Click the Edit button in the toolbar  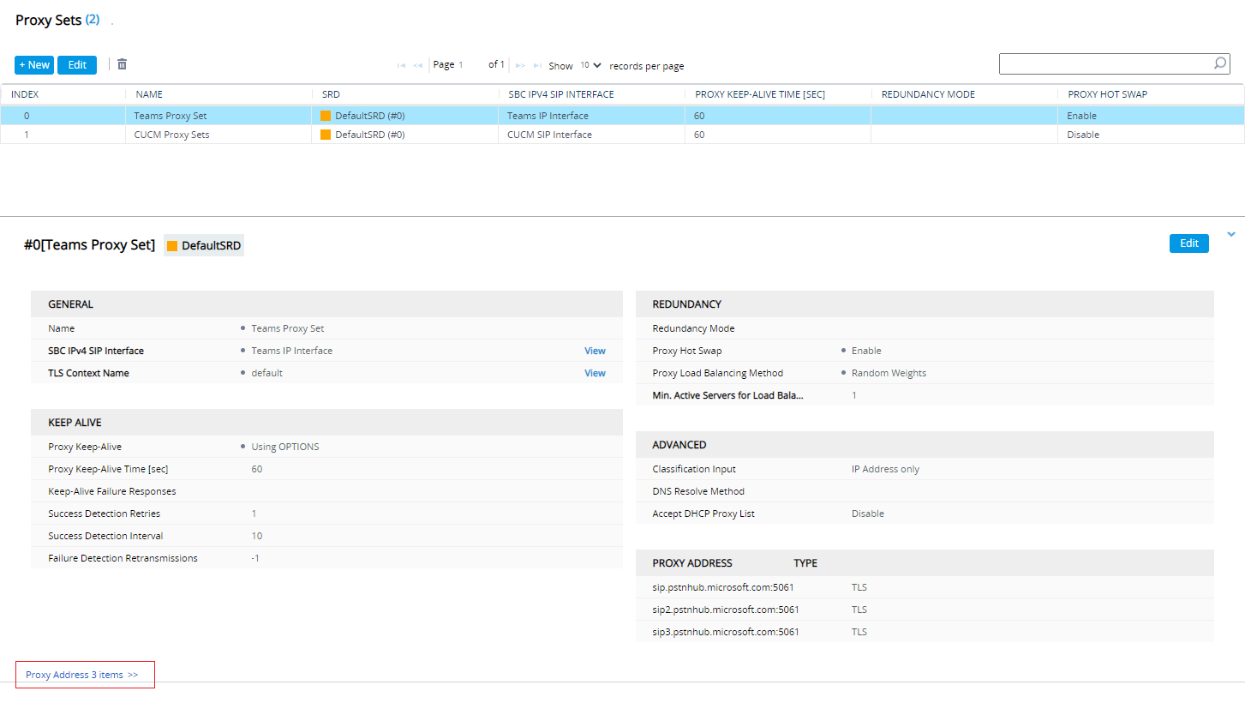77,65
